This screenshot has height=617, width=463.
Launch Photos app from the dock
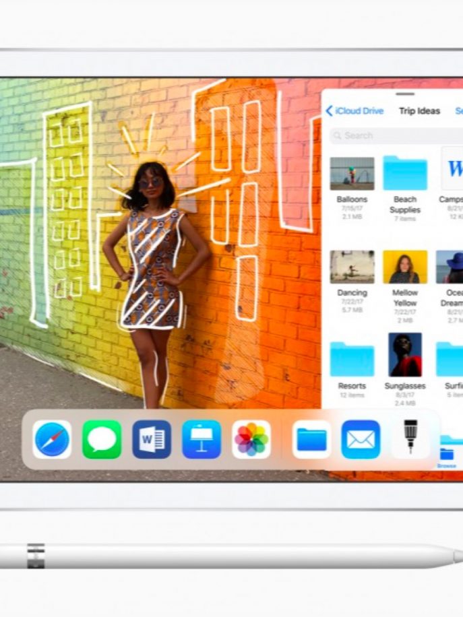(251, 440)
